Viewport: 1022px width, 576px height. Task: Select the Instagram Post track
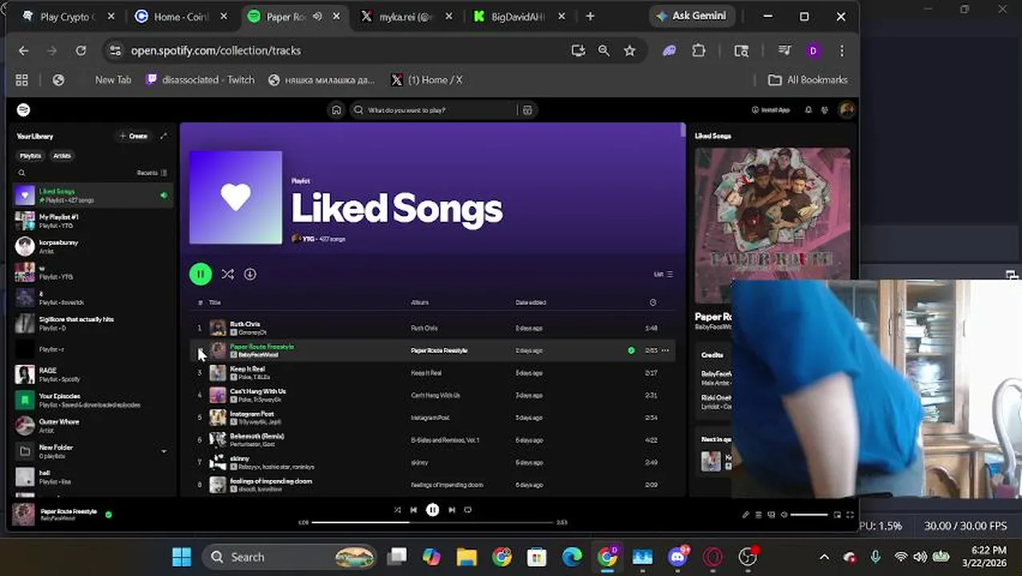click(x=432, y=418)
